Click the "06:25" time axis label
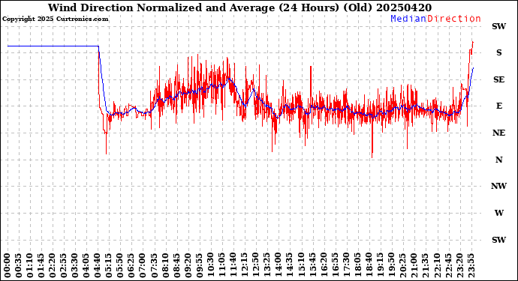Image resolution: width=518 pixels, height=281 pixels. click(131, 265)
